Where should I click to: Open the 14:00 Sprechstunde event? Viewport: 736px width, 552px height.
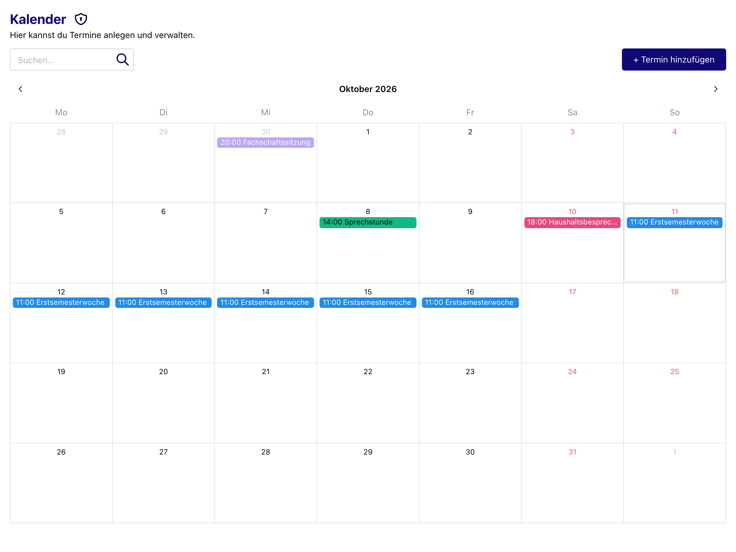pyautogui.click(x=368, y=222)
